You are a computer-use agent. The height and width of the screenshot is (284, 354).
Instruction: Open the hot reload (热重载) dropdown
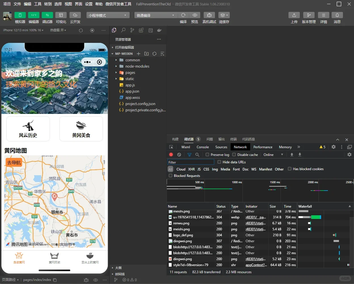[x=58, y=30]
